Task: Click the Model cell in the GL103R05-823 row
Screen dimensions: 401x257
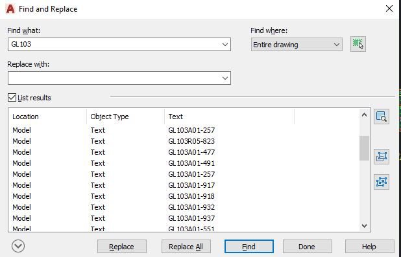Action: pos(22,141)
